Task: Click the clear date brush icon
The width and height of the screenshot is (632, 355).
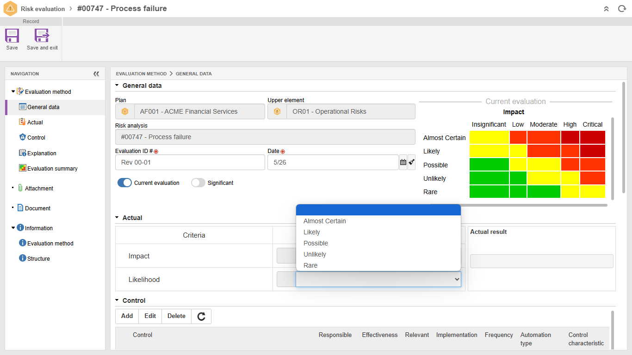Action: pos(411,162)
